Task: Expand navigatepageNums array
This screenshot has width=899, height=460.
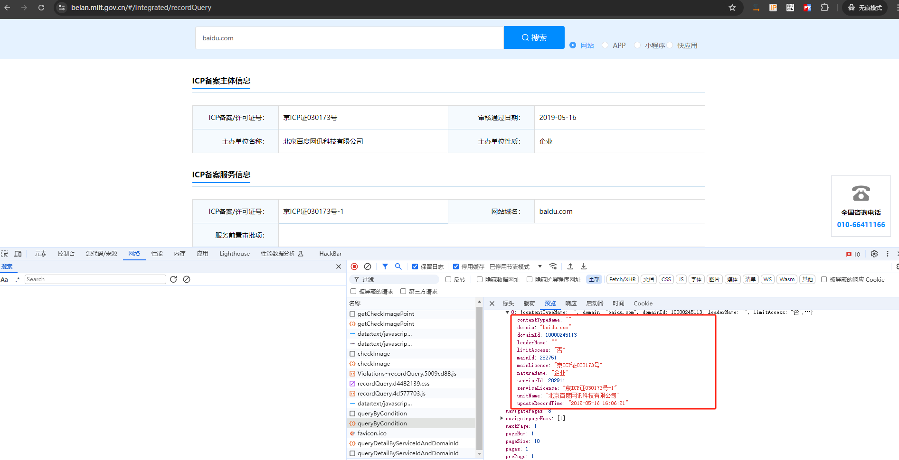Action: tap(502, 418)
